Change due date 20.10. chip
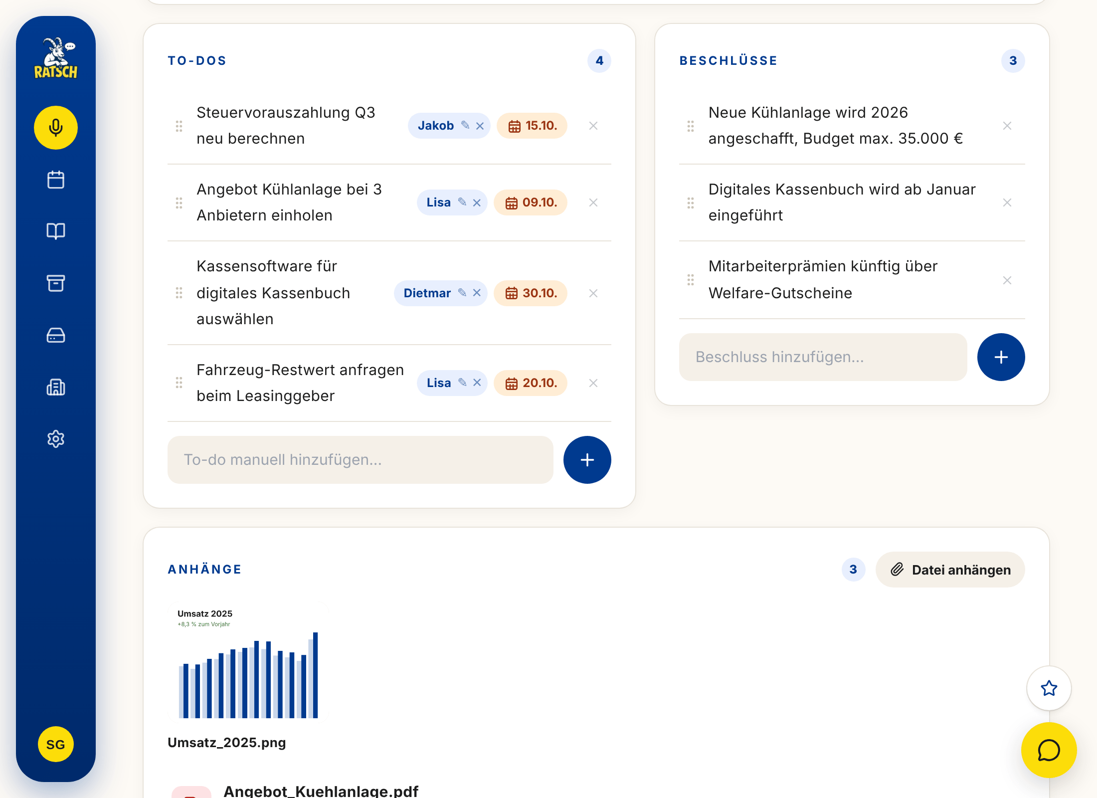1097x798 pixels. [531, 383]
